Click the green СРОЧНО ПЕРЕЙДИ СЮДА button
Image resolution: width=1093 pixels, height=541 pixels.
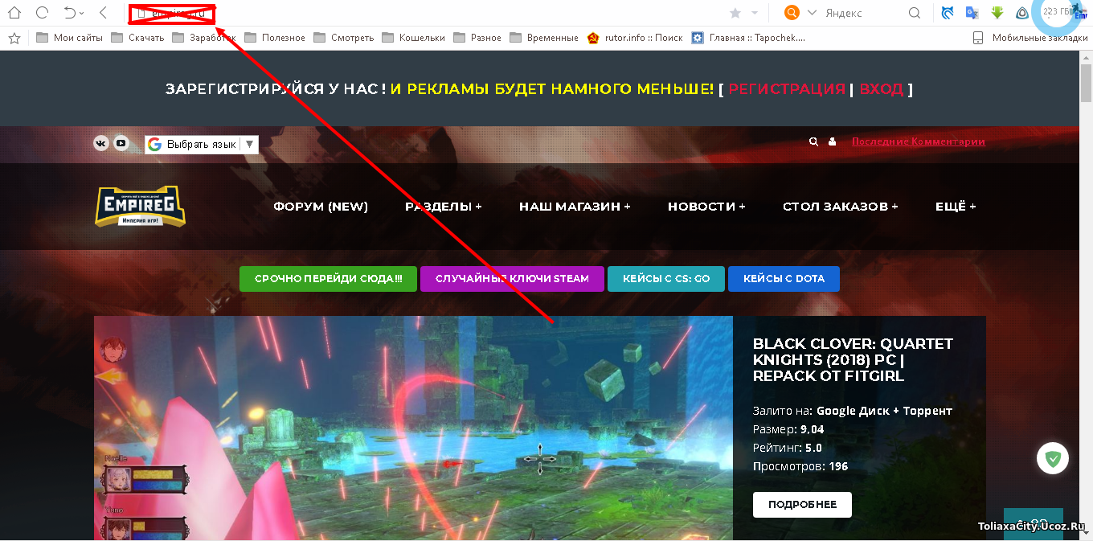(x=328, y=279)
